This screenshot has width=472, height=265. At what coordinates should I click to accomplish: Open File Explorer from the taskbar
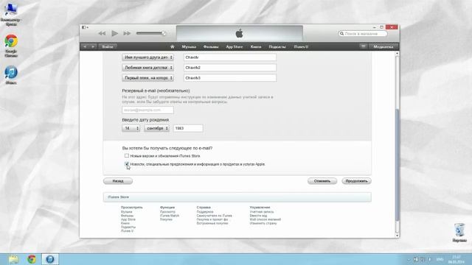coord(13,259)
